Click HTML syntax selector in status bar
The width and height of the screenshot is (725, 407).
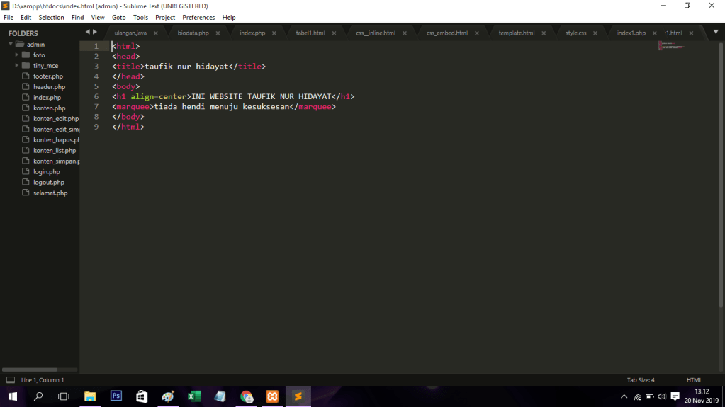(694, 380)
